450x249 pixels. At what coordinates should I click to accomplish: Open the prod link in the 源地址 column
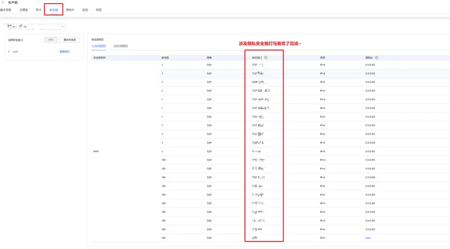click(368, 238)
